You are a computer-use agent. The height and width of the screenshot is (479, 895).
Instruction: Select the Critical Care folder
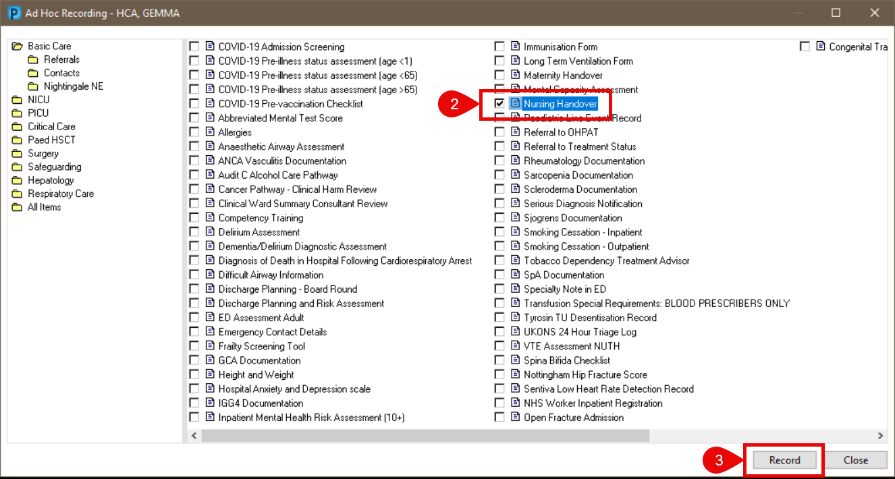(51, 127)
